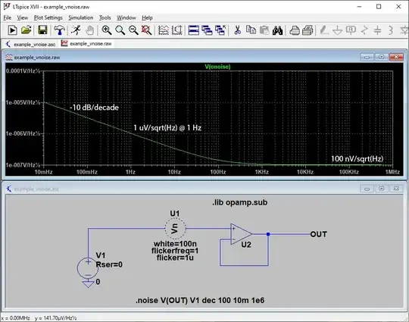Open the View menu
Screen dimensions: 409x322
click(x=23, y=17)
